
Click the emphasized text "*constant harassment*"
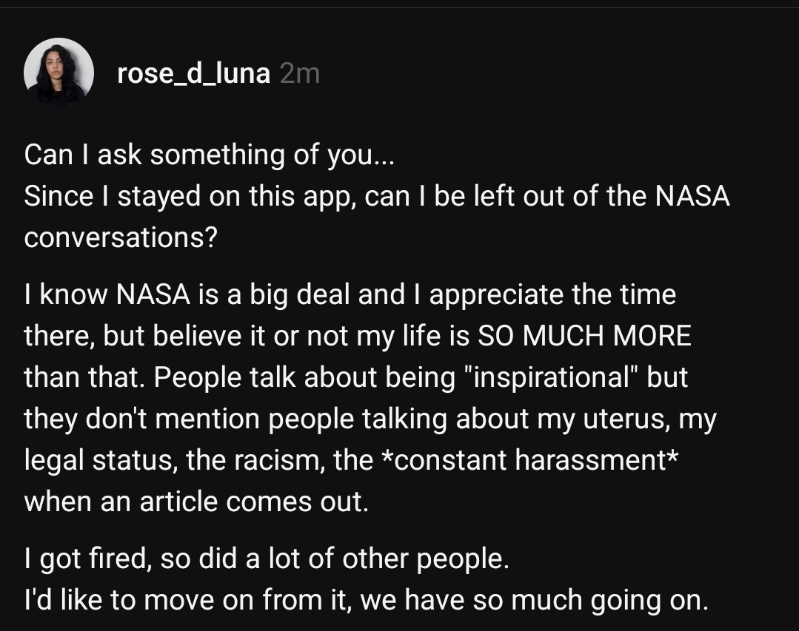coord(530,459)
